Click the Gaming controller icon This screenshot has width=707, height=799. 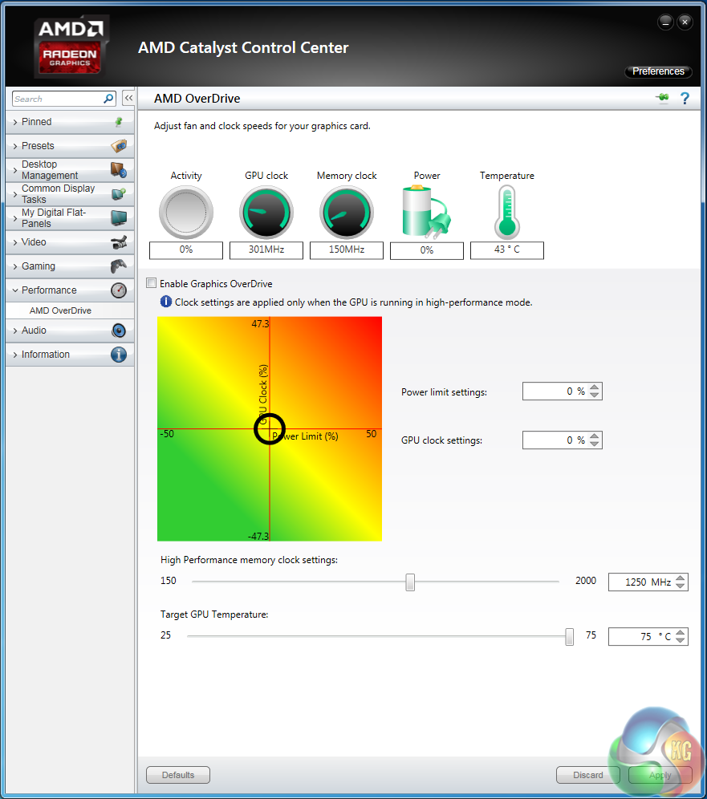[118, 266]
